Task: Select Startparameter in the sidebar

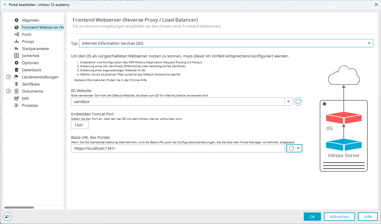Action: 35,49
